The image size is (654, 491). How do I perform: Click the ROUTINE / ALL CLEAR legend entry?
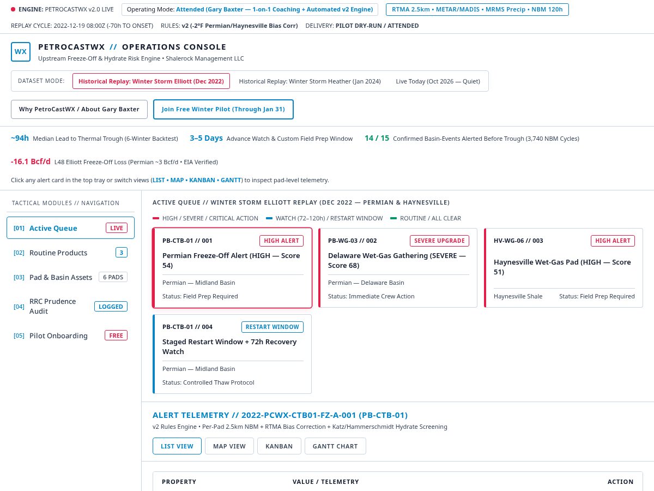(426, 218)
